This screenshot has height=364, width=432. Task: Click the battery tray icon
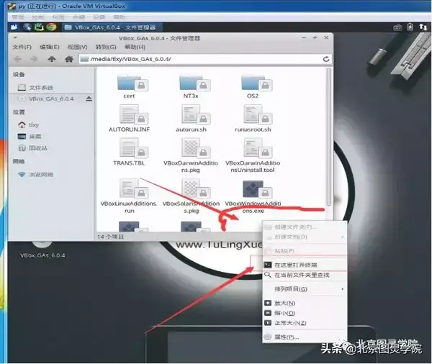pos(410,27)
